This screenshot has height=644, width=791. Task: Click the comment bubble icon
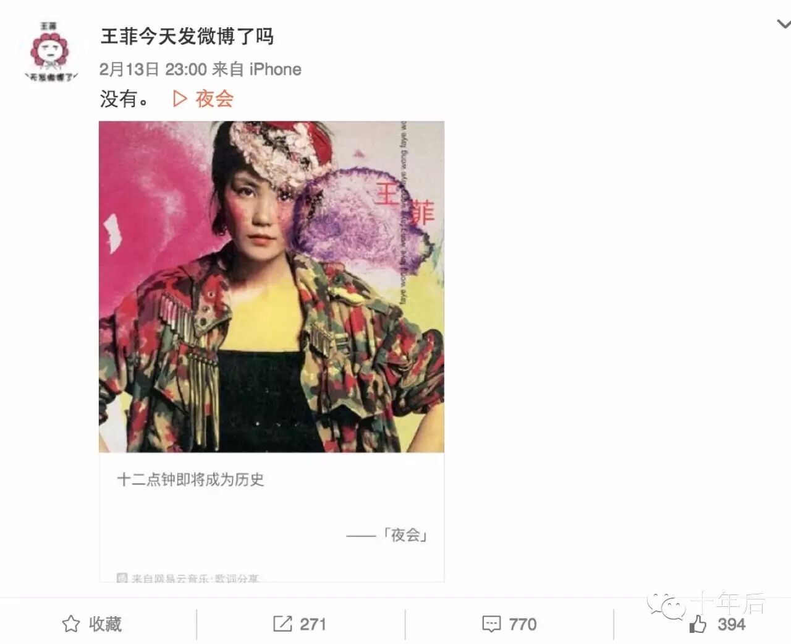491,624
